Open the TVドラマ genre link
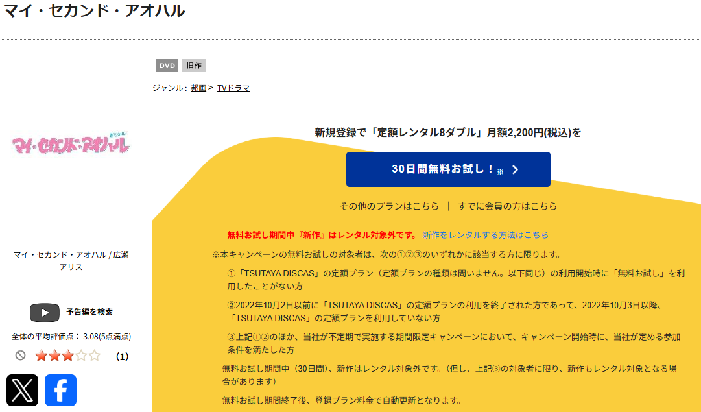Viewport: 701px width, 412px height. pos(233,88)
